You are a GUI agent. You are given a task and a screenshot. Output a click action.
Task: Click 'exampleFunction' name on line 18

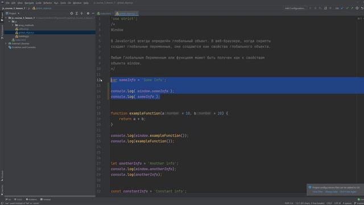pyautogui.click(x=144, y=113)
